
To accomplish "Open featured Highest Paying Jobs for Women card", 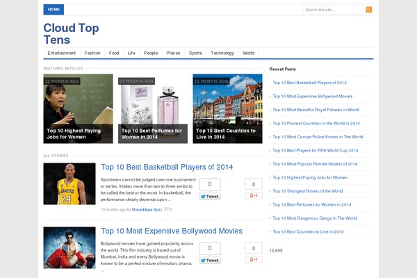I will pyautogui.click(x=78, y=108).
